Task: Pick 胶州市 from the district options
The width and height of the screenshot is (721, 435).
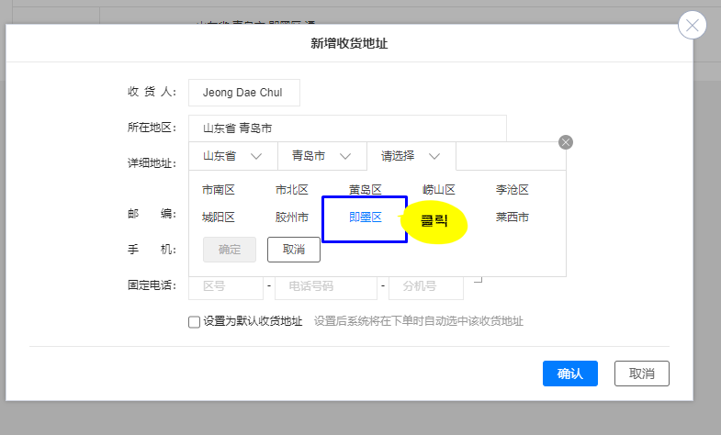Action: 292,217
